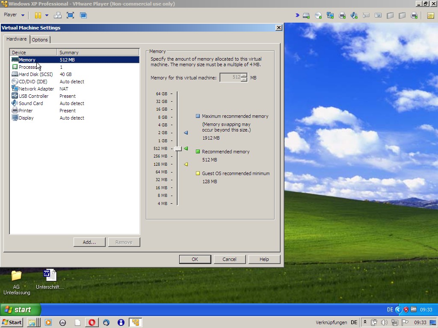Click the memory slider handle at 512 MB
The image size is (438, 328).
pyautogui.click(x=178, y=149)
